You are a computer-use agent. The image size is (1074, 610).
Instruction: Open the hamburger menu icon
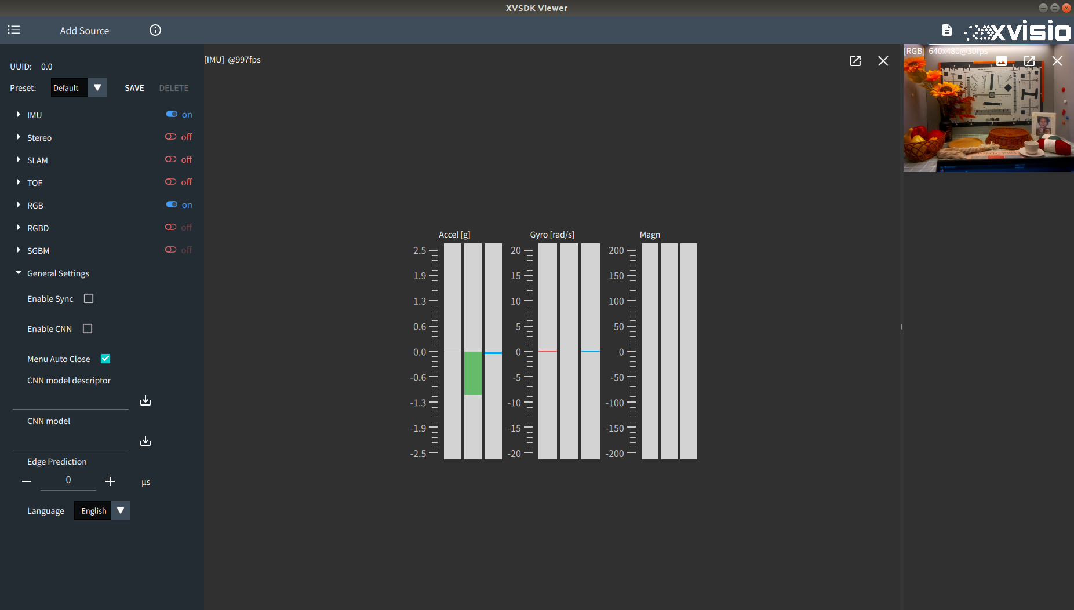14,30
